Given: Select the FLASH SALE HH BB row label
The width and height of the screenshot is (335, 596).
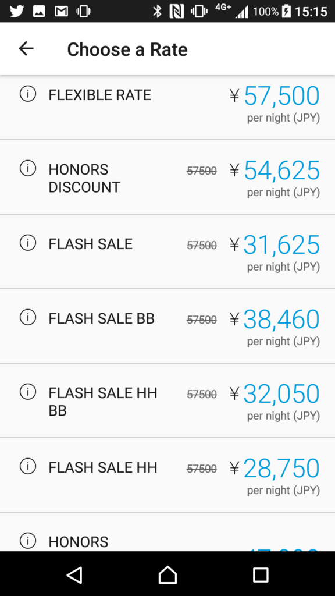Looking at the screenshot, I should click(102, 402).
